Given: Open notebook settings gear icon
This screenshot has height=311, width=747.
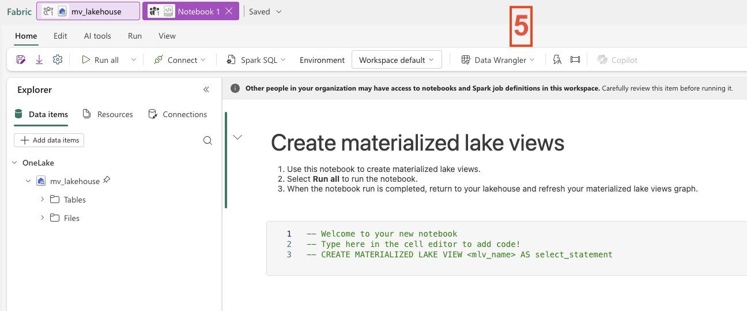Looking at the screenshot, I should [57, 59].
